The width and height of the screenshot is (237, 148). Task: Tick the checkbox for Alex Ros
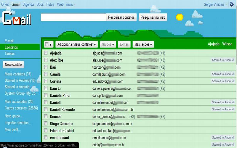tap(46, 60)
